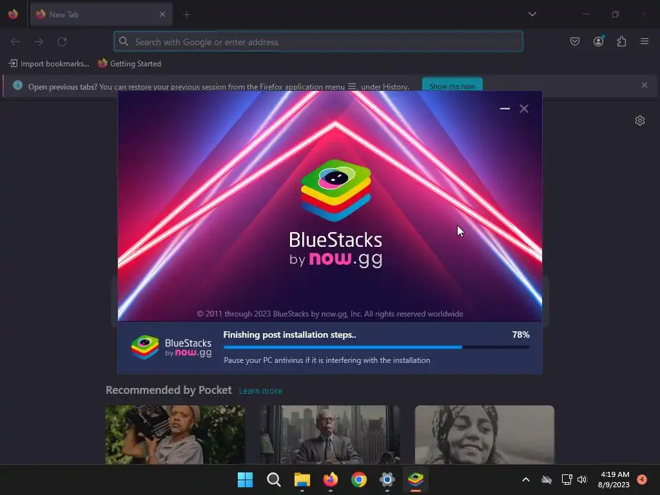
Task: Open the Pocket story with smiling woman
Action: click(x=485, y=435)
